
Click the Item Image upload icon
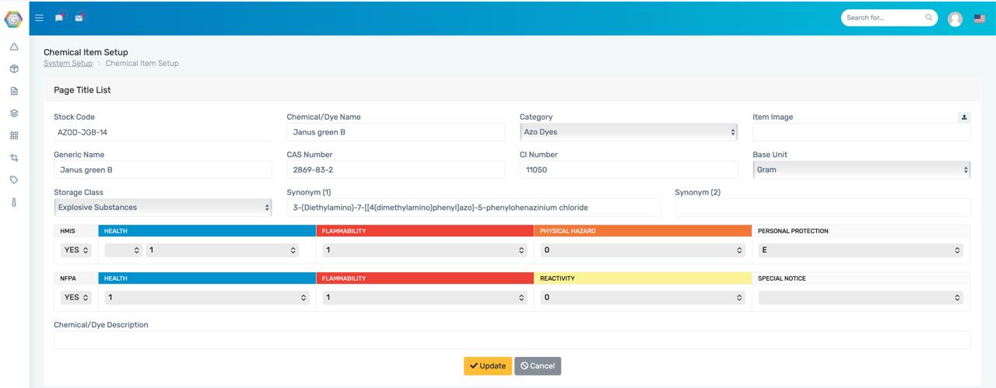coord(964,117)
